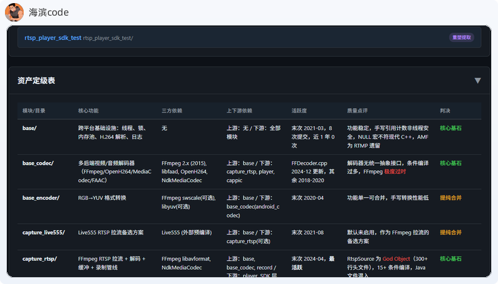Select the 判决 column header

point(445,111)
